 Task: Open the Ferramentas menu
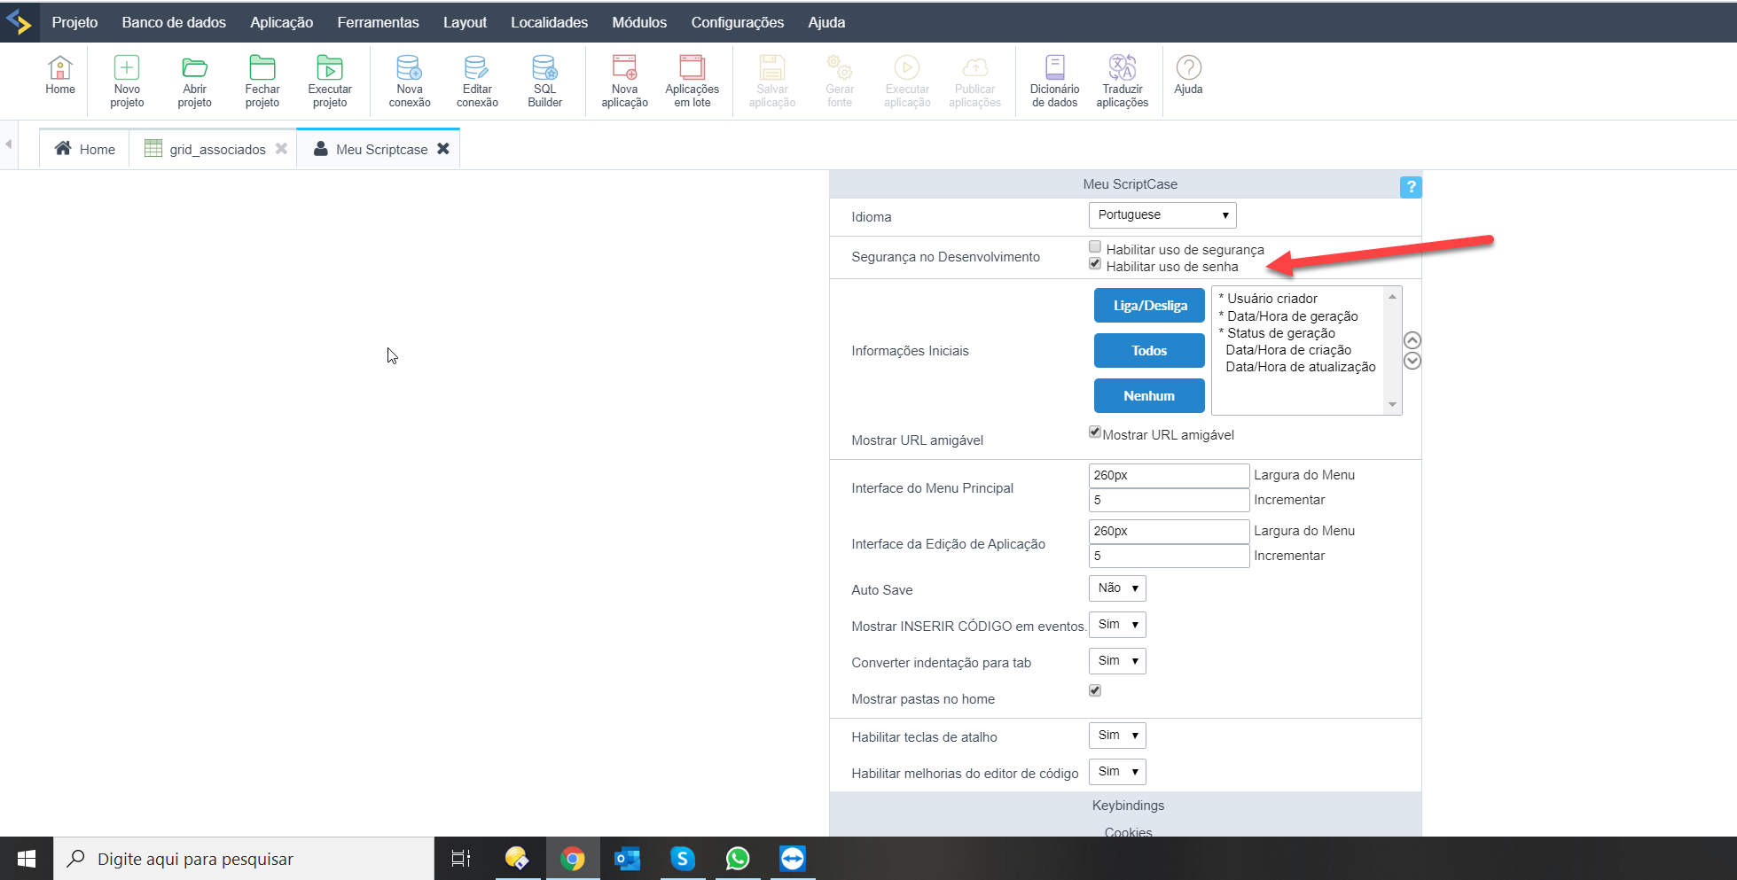click(378, 22)
